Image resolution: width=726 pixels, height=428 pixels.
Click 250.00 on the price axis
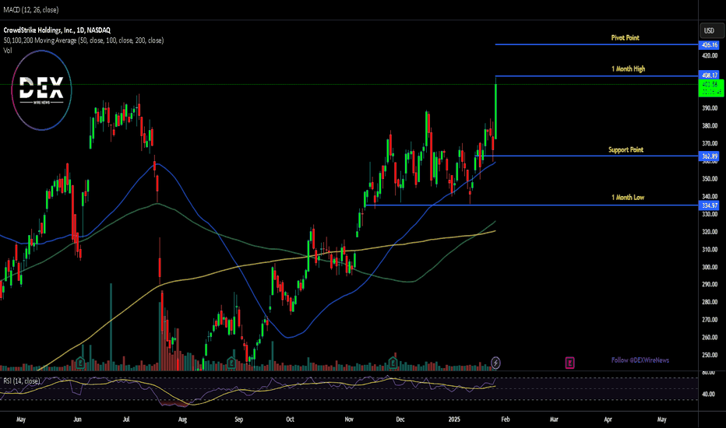(710, 355)
